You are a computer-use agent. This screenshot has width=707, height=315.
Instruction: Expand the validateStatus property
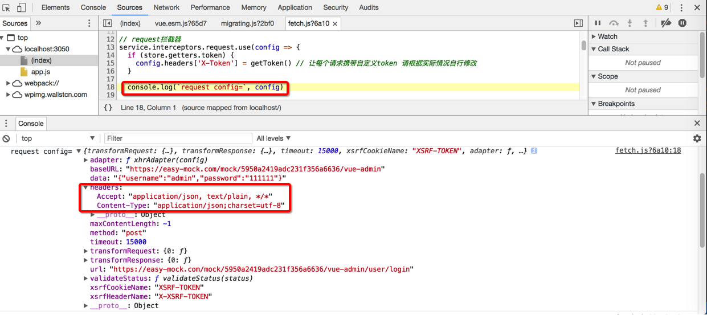tap(86, 279)
